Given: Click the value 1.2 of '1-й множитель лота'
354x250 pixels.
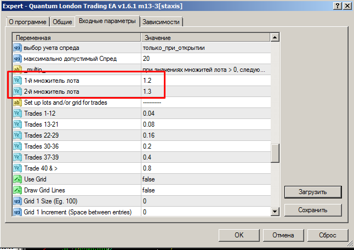Looking at the screenshot, I should coord(147,81).
